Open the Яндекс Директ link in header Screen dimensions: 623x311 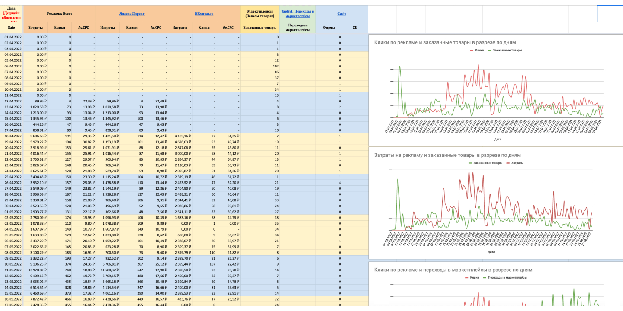click(x=132, y=14)
